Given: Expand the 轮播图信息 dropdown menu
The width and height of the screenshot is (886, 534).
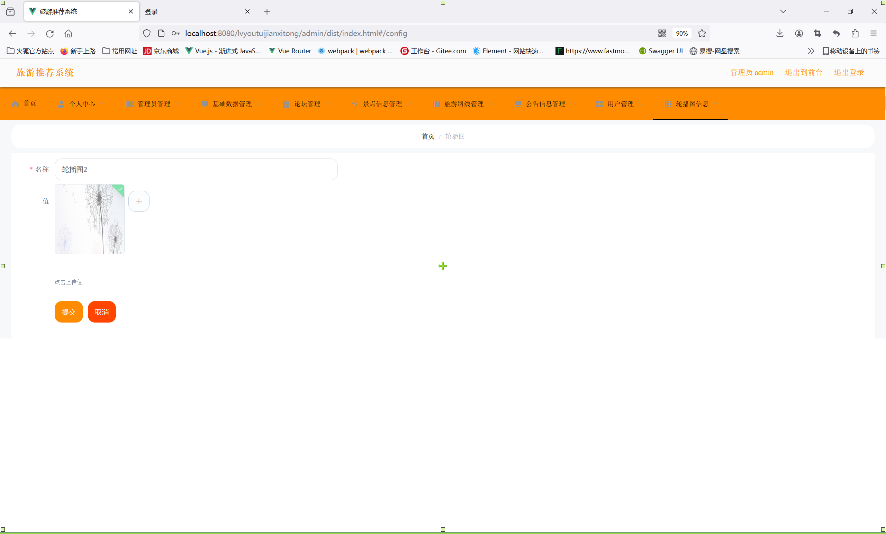Looking at the screenshot, I should (x=691, y=104).
